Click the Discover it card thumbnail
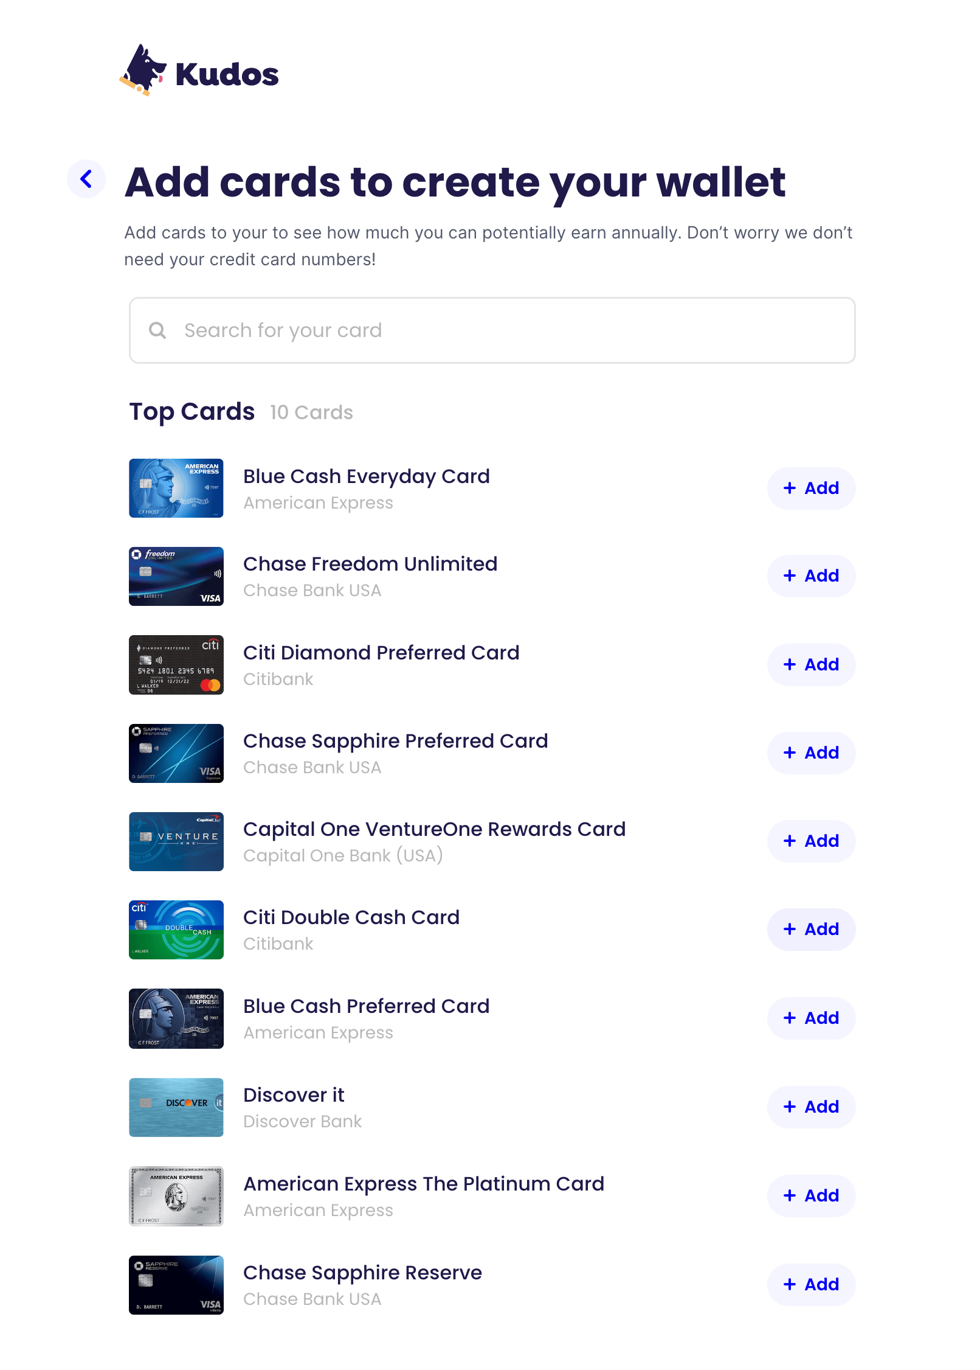980x1370 pixels. coord(176,1107)
